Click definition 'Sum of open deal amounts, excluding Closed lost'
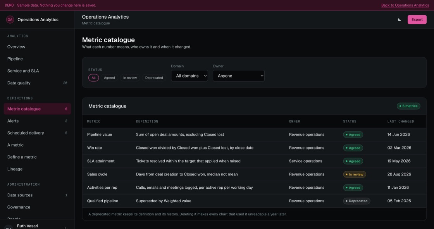Image resolution: width=434 pixels, height=229 pixels. (180, 134)
